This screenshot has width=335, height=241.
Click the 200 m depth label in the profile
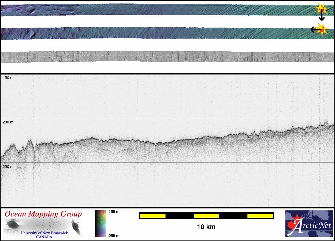click(8, 122)
